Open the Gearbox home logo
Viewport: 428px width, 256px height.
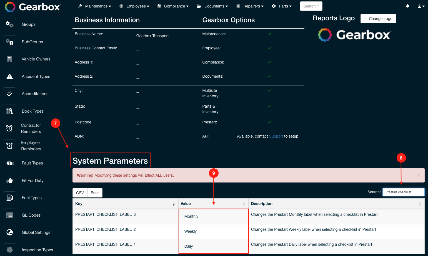(33, 7)
